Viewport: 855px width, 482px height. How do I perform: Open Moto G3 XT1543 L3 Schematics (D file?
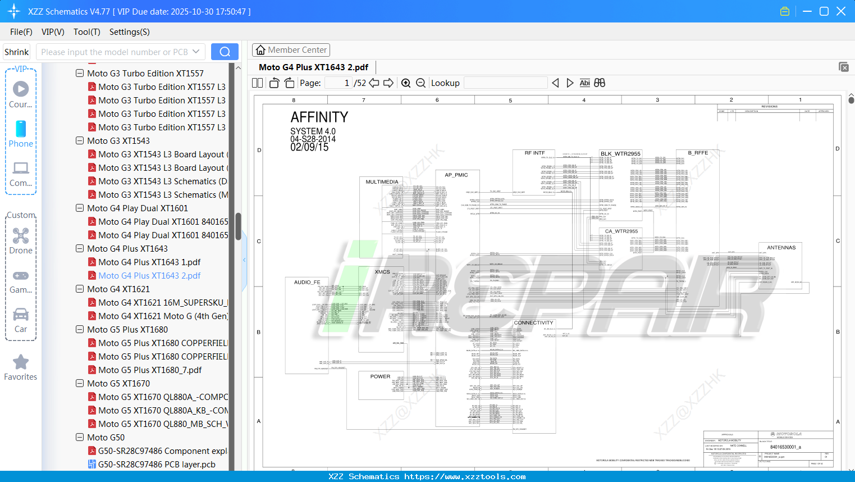[158, 181]
